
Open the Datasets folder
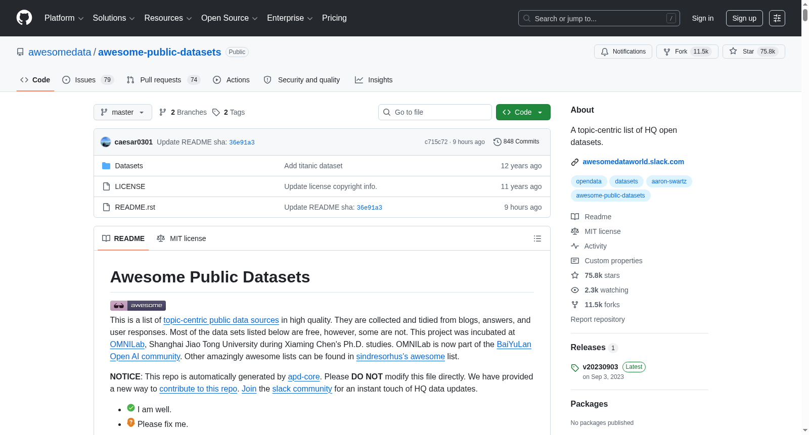click(129, 166)
